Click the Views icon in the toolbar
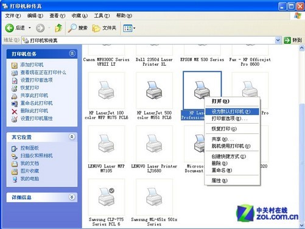 (128, 28)
